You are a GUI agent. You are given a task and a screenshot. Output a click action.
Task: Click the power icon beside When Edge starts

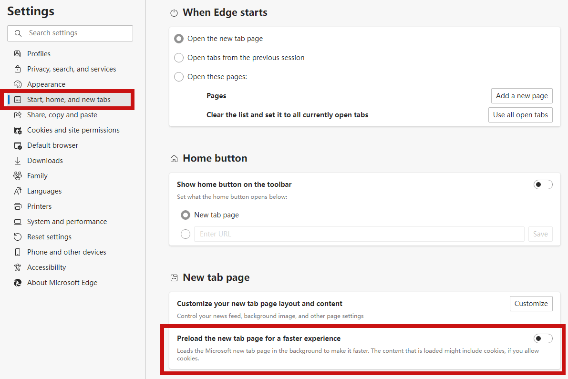tap(174, 13)
